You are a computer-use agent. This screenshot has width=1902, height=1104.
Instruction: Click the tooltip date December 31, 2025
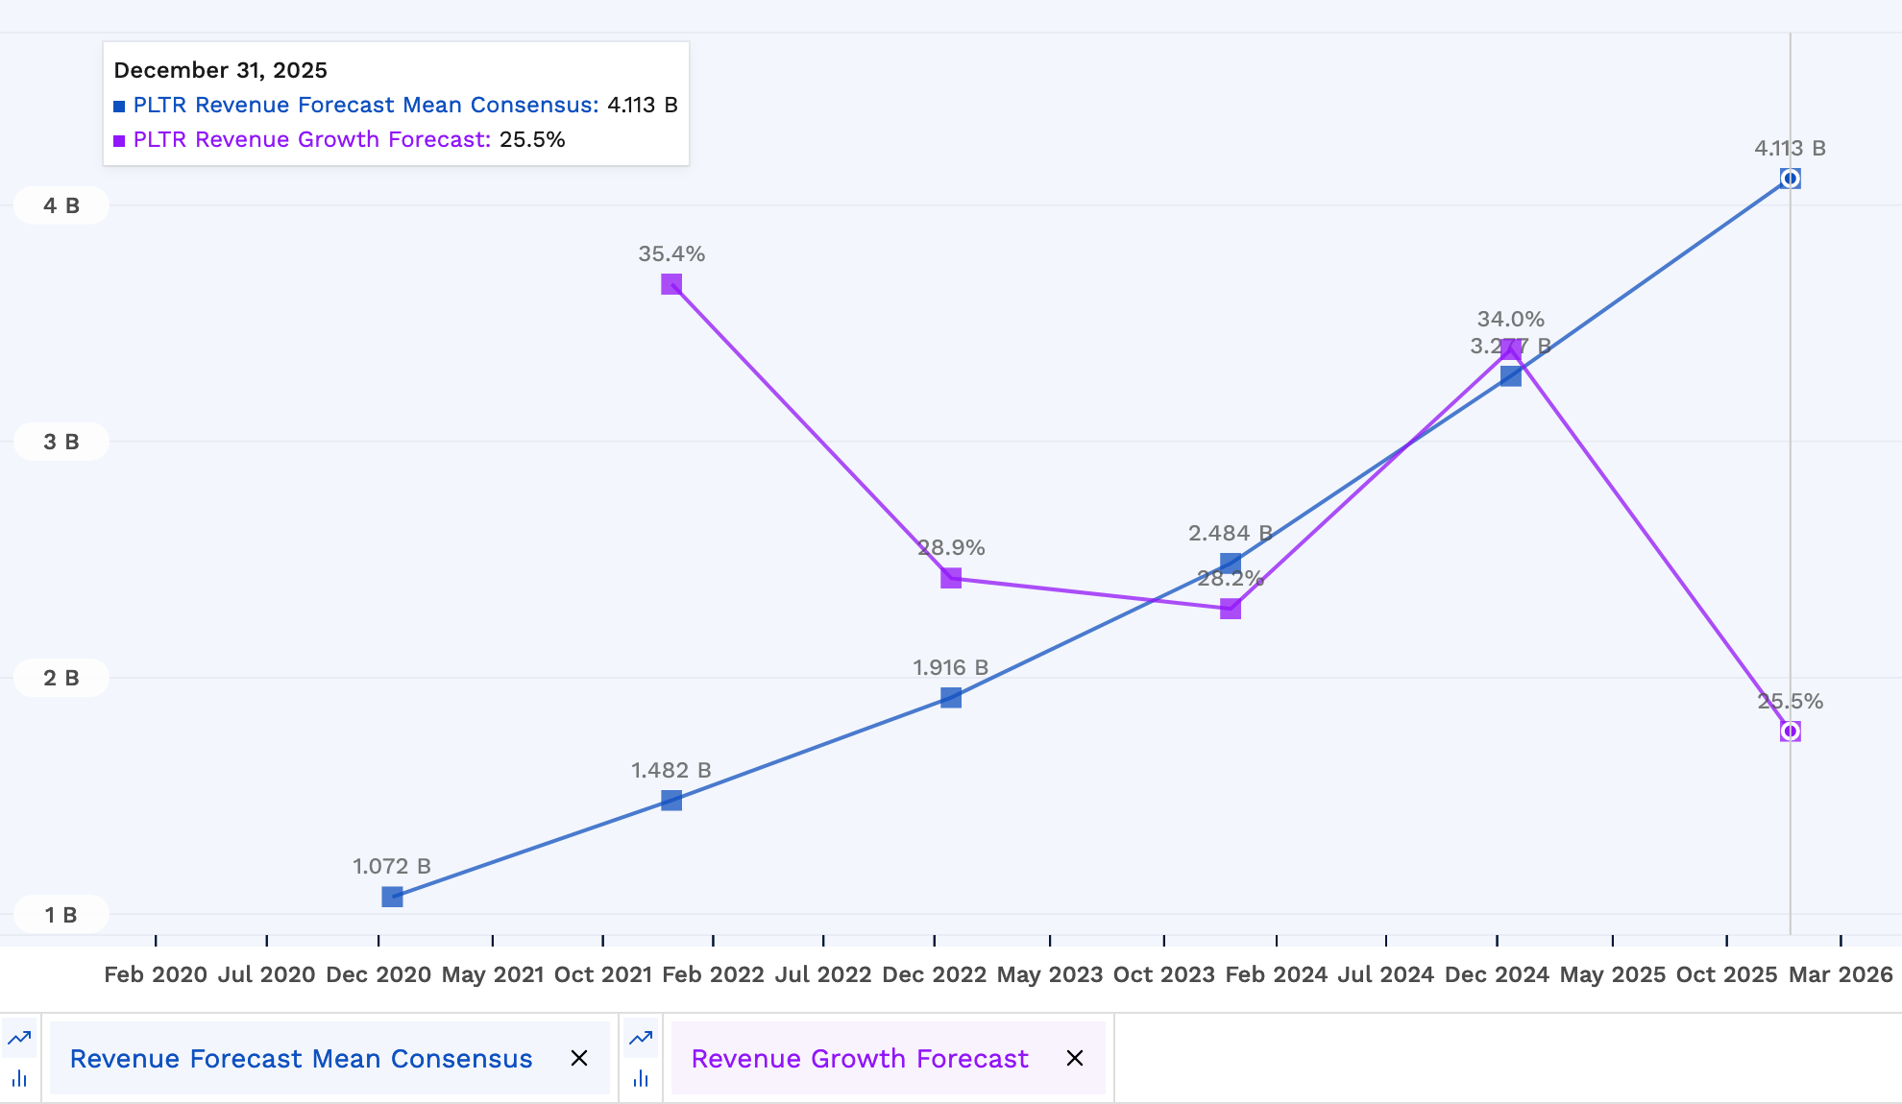coord(220,70)
